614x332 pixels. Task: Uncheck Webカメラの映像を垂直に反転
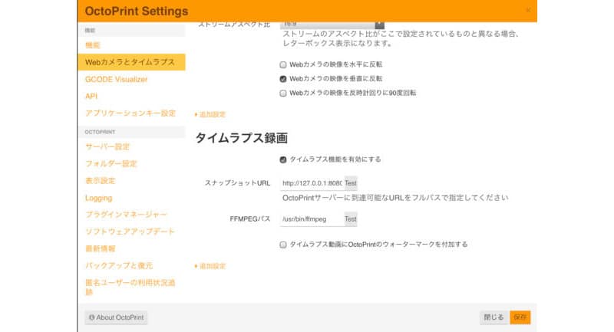pyautogui.click(x=283, y=79)
